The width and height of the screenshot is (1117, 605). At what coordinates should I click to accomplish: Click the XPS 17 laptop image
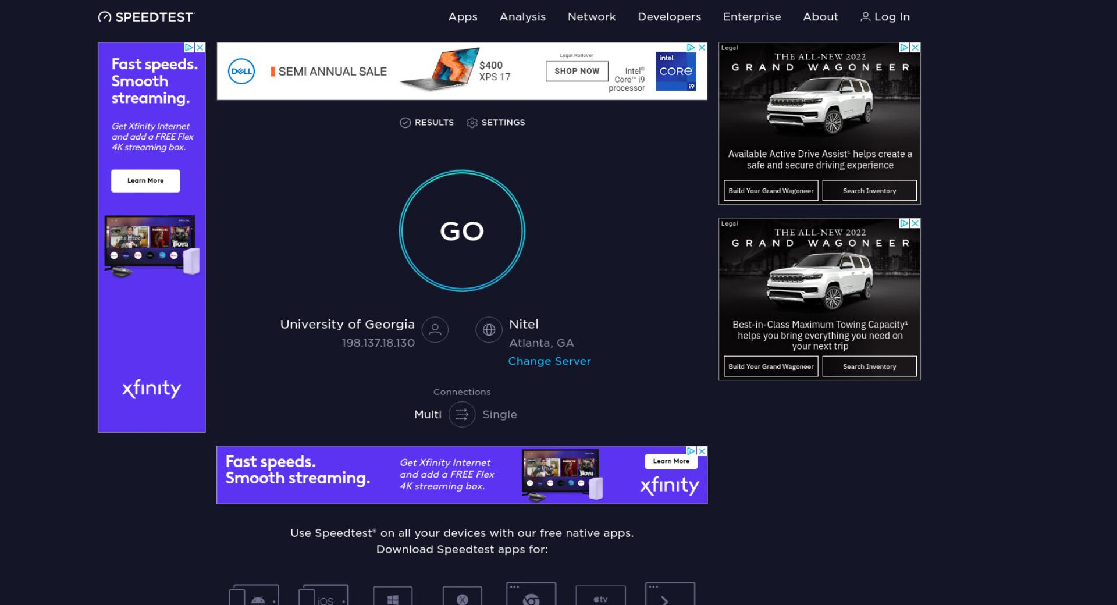click(440, 69)
